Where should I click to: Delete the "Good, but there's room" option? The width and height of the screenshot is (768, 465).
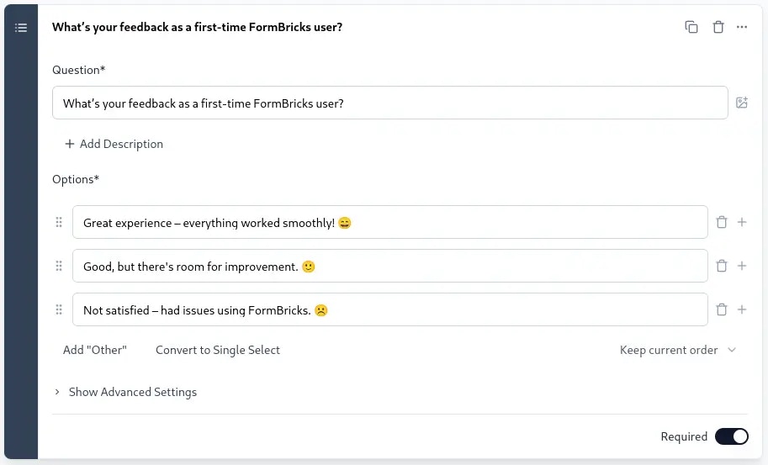(721, 266)
